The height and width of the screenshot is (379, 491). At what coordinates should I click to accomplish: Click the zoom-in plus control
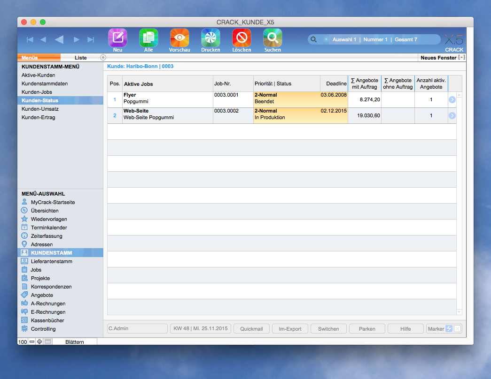tap(39, 342)
